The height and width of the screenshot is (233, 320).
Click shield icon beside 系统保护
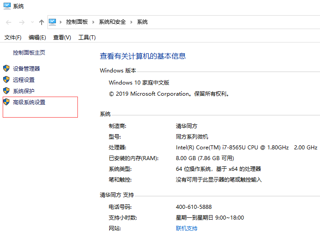tap(6, 91)
